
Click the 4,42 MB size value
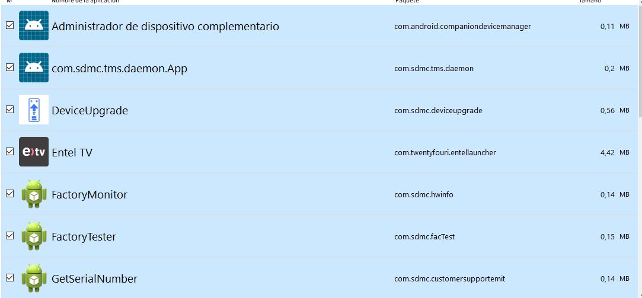tap(614, 153)
